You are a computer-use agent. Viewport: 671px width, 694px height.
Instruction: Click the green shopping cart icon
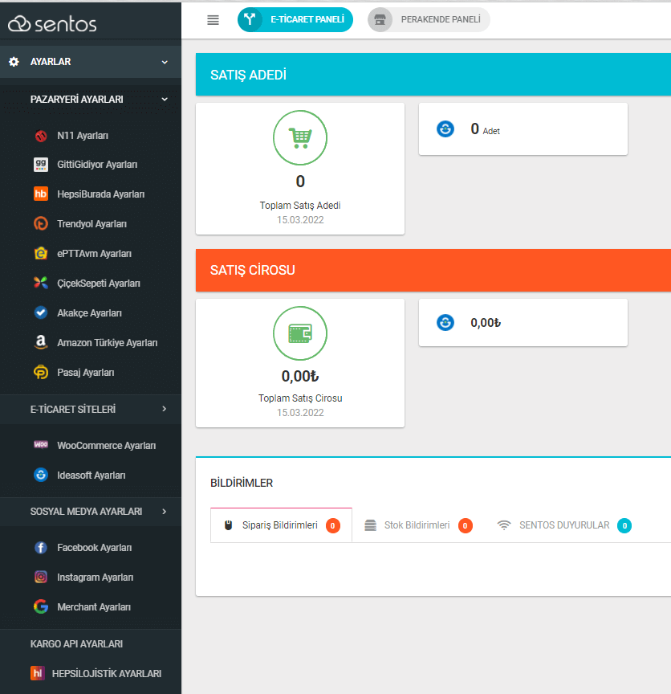pos(300,137)
